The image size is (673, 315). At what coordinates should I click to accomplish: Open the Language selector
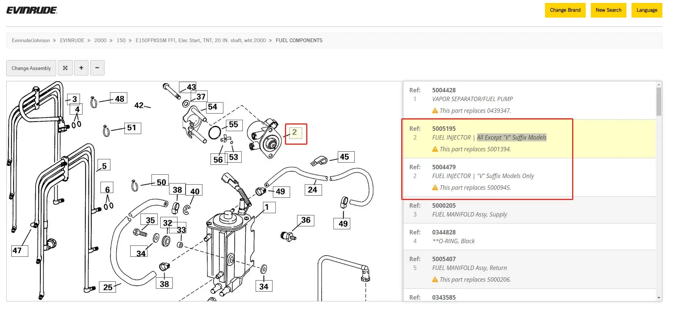[x=647, y=10]
